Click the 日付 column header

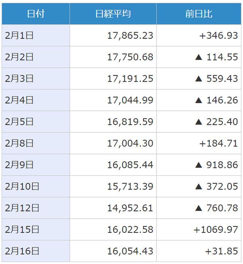pyautogui.click(x=36, y=14)
